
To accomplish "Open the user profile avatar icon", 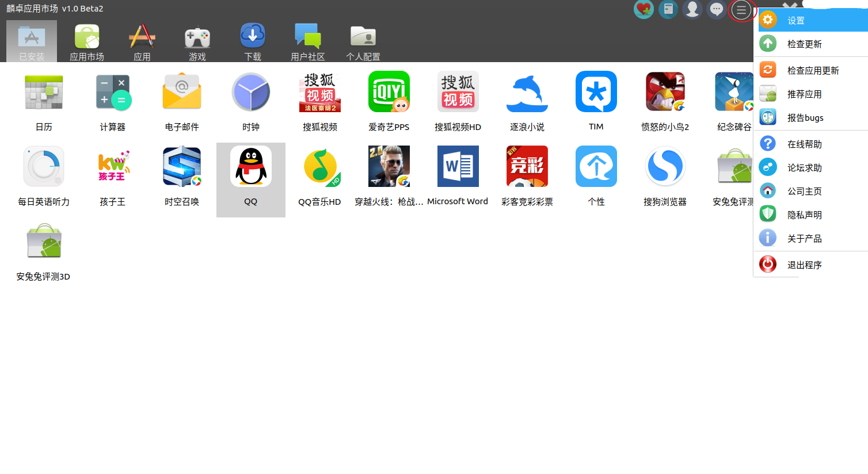I will (x=692, y=9).
